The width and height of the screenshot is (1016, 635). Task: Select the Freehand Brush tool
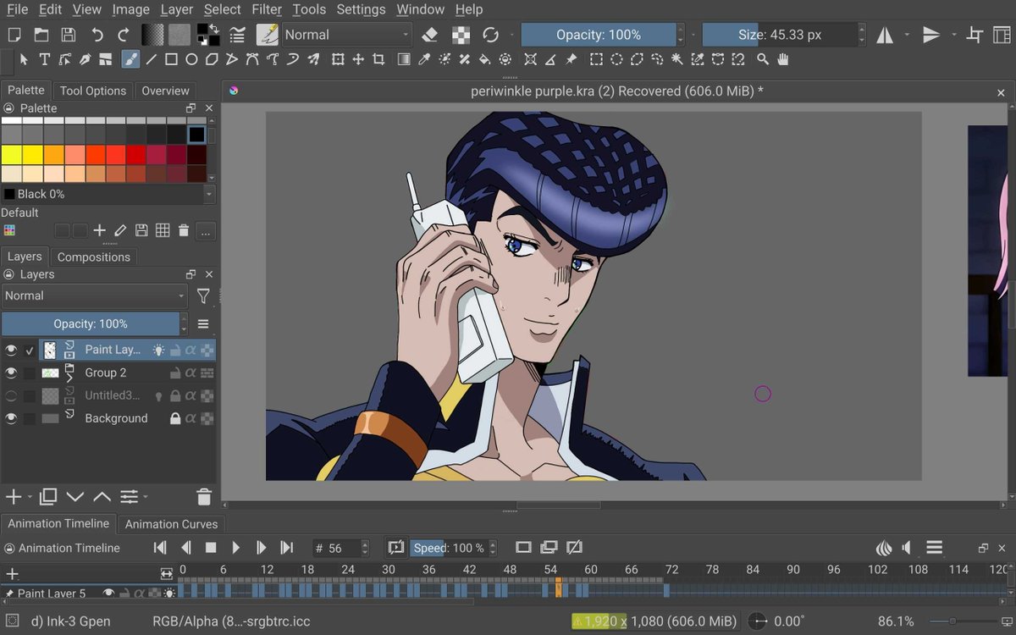point(130,59)
